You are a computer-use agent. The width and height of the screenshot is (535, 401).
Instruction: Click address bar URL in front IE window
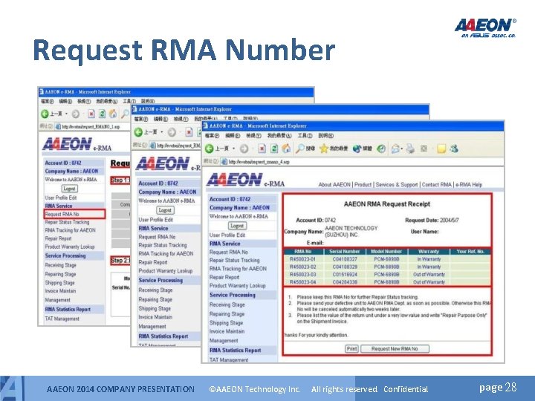pyautogui.click(x=259, y=162)
